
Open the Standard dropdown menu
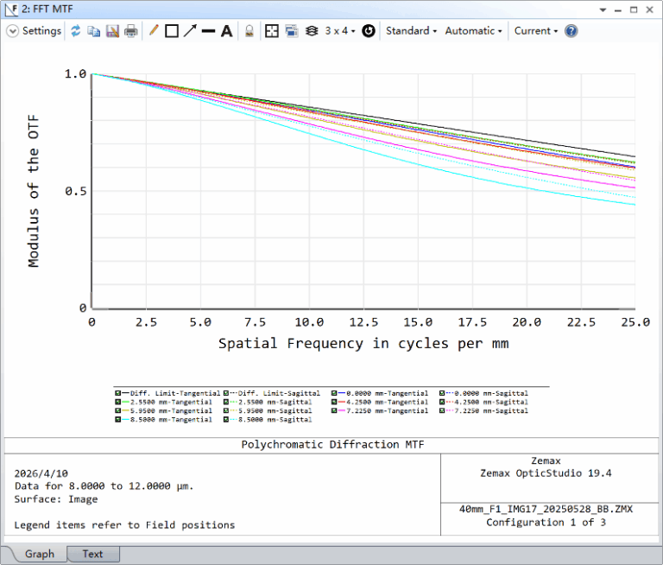[410, 31]
